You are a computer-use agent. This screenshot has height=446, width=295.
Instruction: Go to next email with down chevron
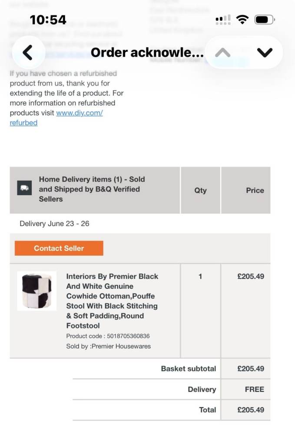pos(265,53)
